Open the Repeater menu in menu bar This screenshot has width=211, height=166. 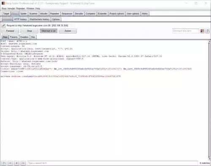click(20, 8)
